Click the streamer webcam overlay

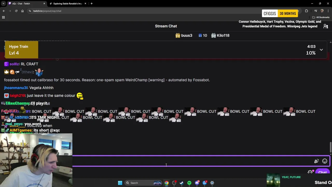point(36,160)
